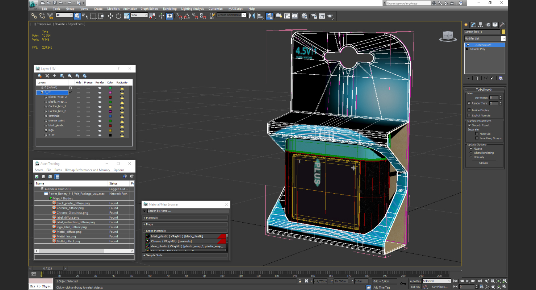Viewport: 536px width, 290px height.
Task: Click the Mirror tool icon
Action: [x=252, y=16]
